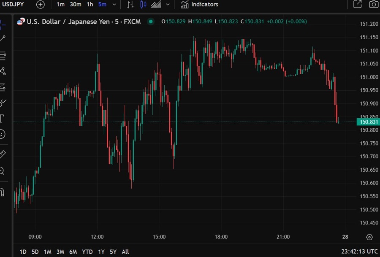Select the ruler measure tool
380x257 pixels.
[3, 154]
